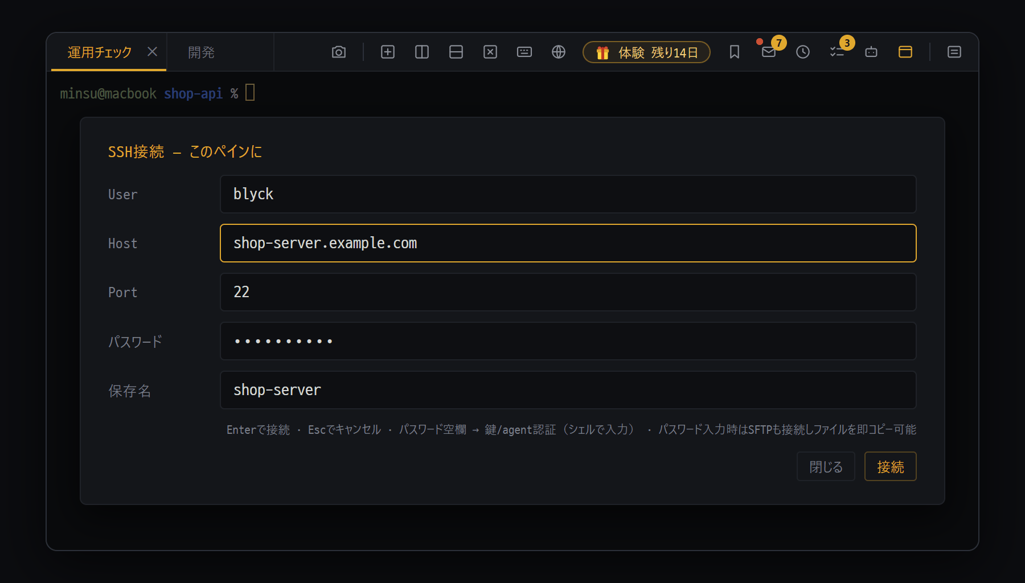This screenshot has width=1025, height=583.
Task: Open task checklist with 3 badge
Action: pyautogui.click(x=837, y=52)
